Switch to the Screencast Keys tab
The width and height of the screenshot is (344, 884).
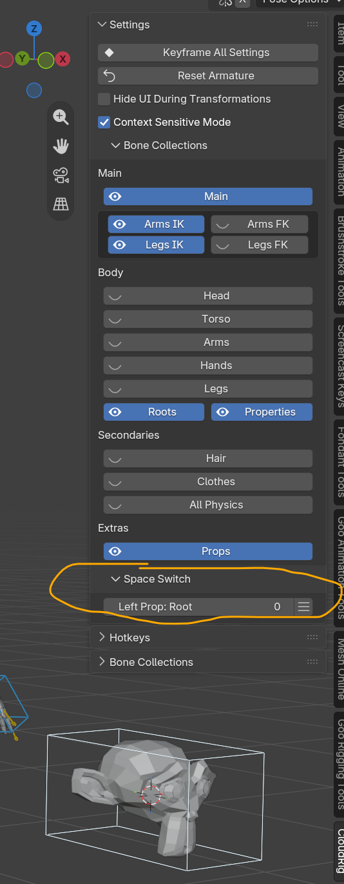pos(340,366)
